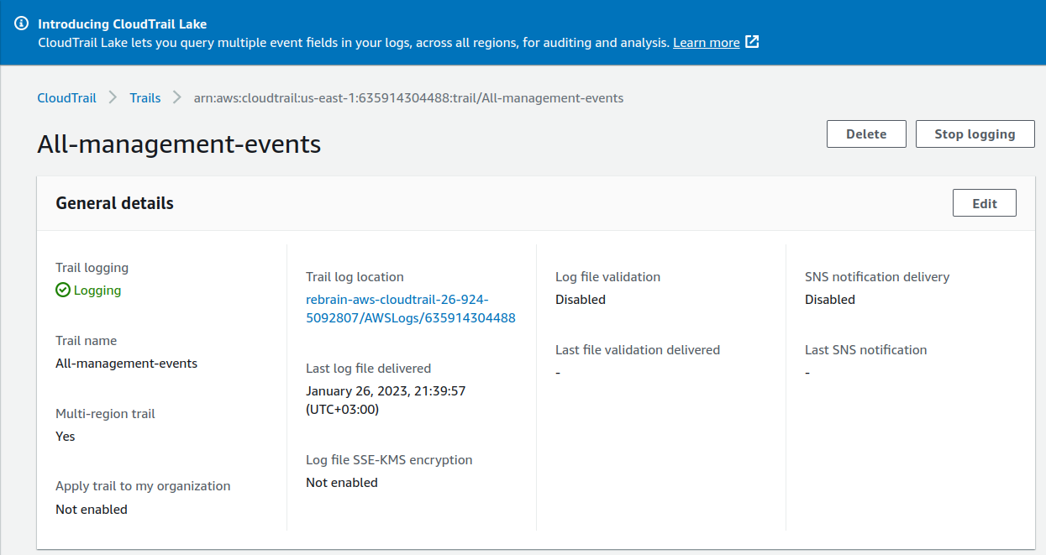Navigate to the Trails breadcrumb
The width and height of the screenshot is (1046, 555).
click(x=145, y=98)
